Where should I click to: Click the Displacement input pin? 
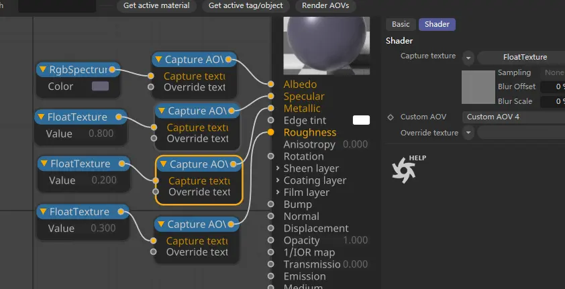point(270,229)
